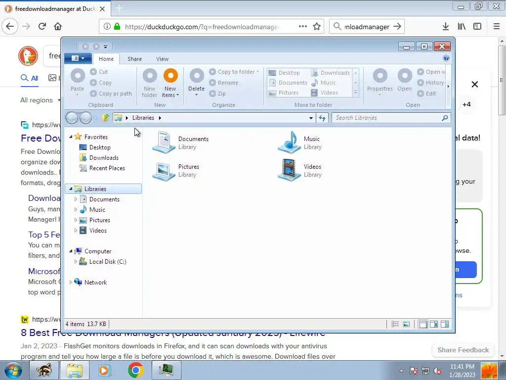506x380 pixels.
Task: Open the New items menu
Action: [x=170, y=83]
